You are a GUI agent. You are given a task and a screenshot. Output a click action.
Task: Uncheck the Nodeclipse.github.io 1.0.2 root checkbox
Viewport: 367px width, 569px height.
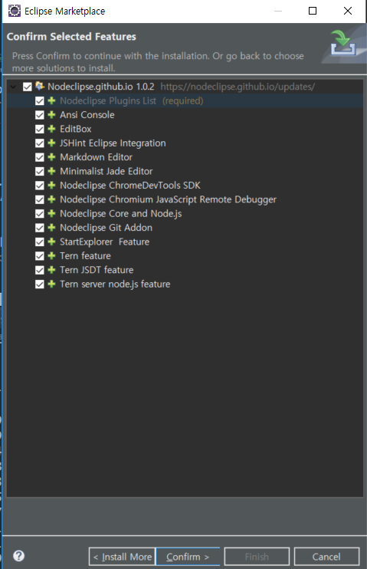pos(27,87)
